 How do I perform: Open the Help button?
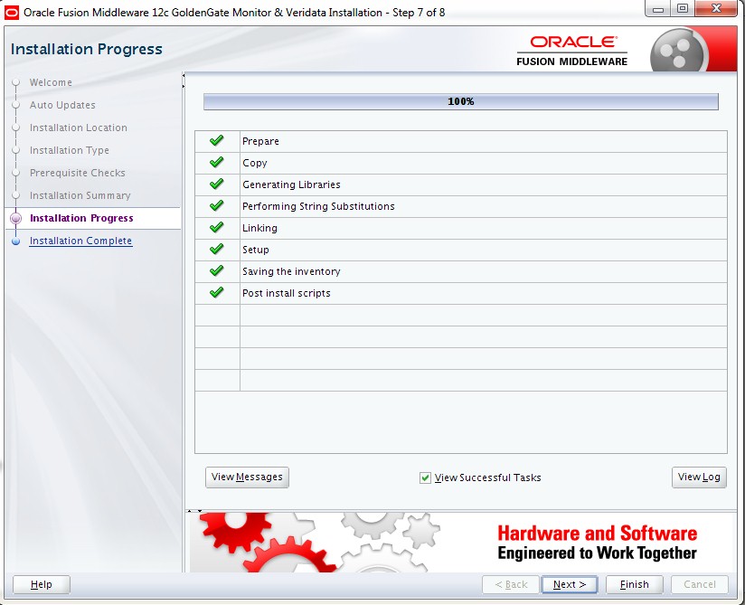point(42,584)
